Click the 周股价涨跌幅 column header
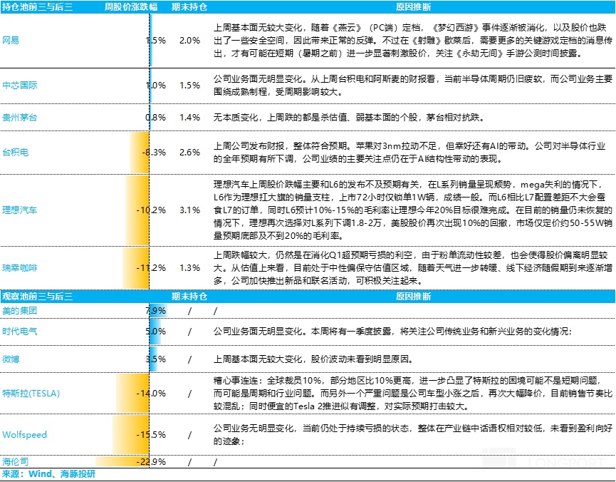The image size is (616, 482). coord(131,7)
